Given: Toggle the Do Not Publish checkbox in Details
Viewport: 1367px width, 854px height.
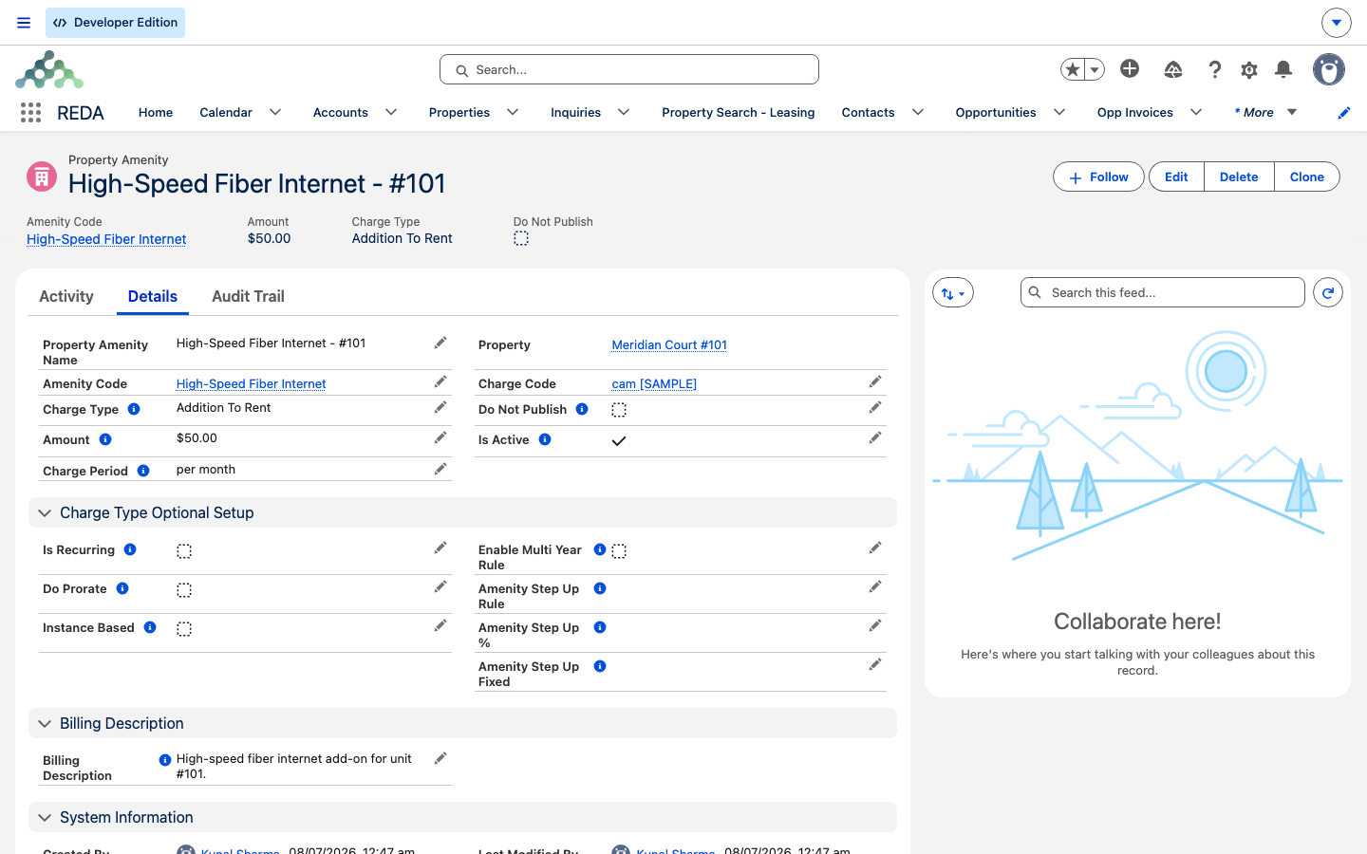Looking at the screenshot, I should pos(619,410).
